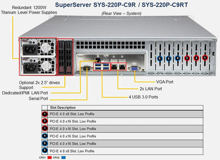Click the number 3 badge in the slot table

click(45, 128)
